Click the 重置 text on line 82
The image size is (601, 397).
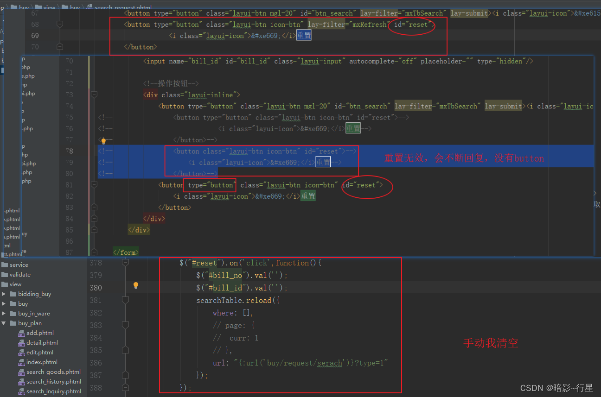(308, 196)
